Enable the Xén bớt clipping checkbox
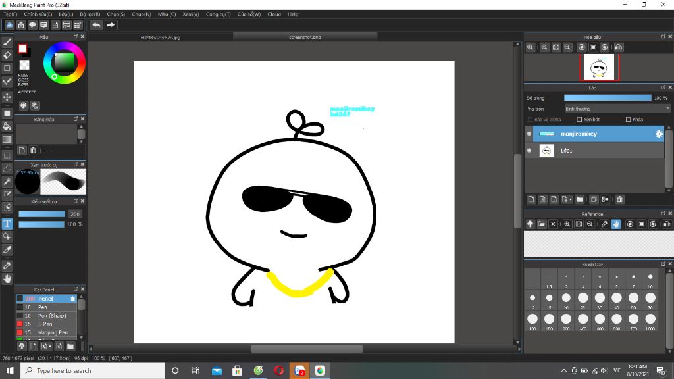The width and height of the screenshot is (674, 379). tap(579, 120)
